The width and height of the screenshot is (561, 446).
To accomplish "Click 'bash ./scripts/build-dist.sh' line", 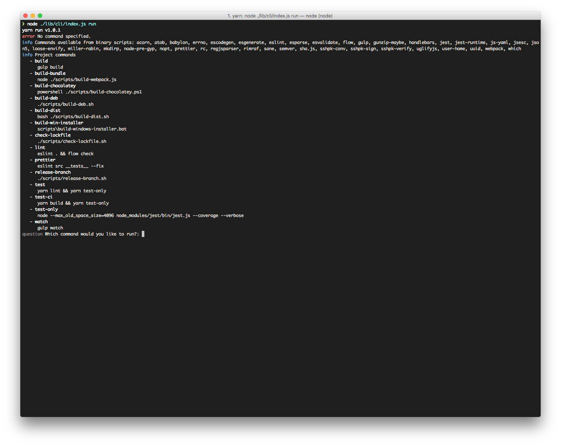I will pyautogui.click(x=73, y=117).
